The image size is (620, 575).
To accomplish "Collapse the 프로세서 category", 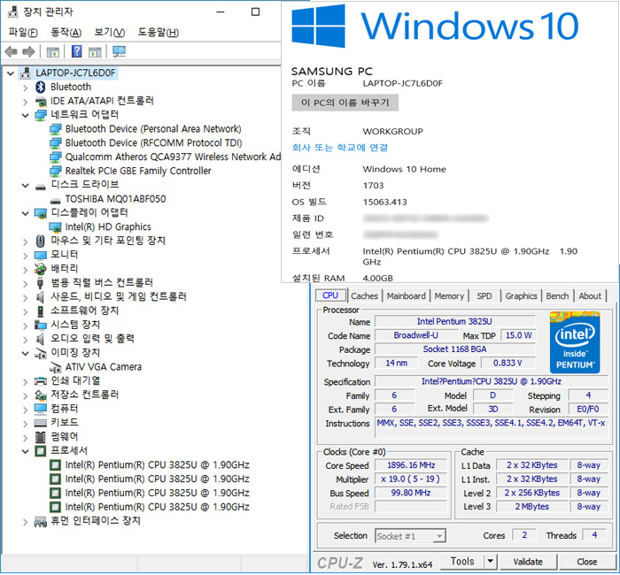I will click(x=26, y=451).
